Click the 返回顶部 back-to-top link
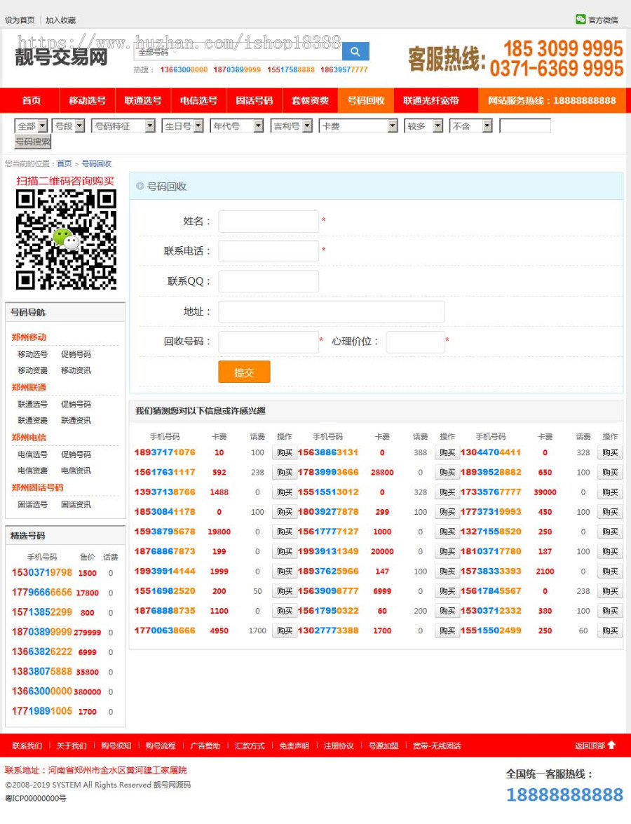 click(x=589, y=745)
